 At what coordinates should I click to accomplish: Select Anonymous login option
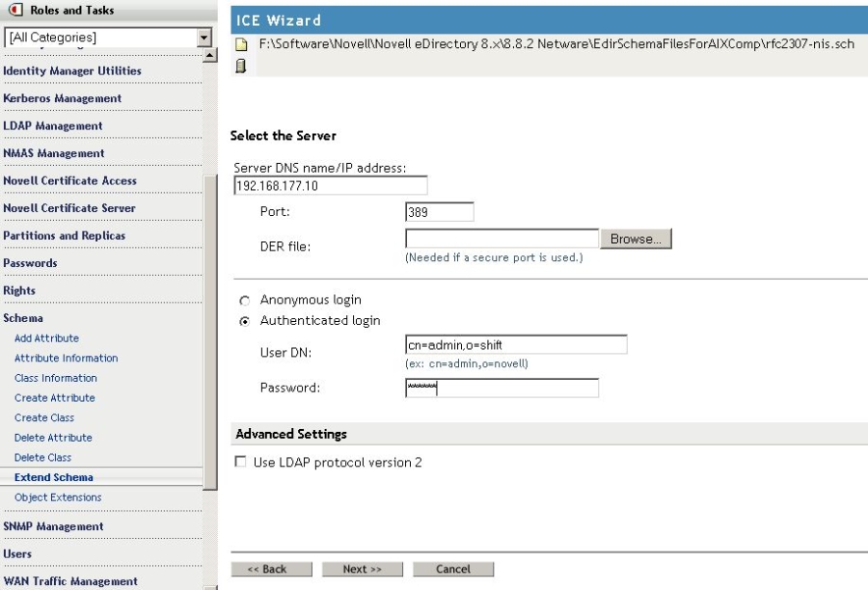(244, 301)
